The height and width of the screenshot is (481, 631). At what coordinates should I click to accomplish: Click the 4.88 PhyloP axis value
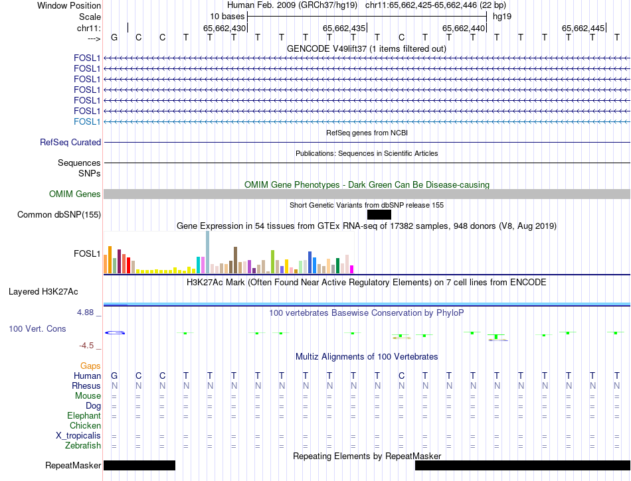click(85, 312)
